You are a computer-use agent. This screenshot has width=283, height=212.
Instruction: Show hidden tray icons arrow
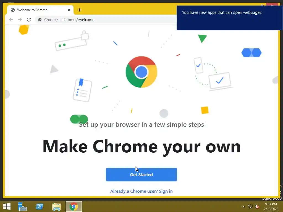pos(243,206)
